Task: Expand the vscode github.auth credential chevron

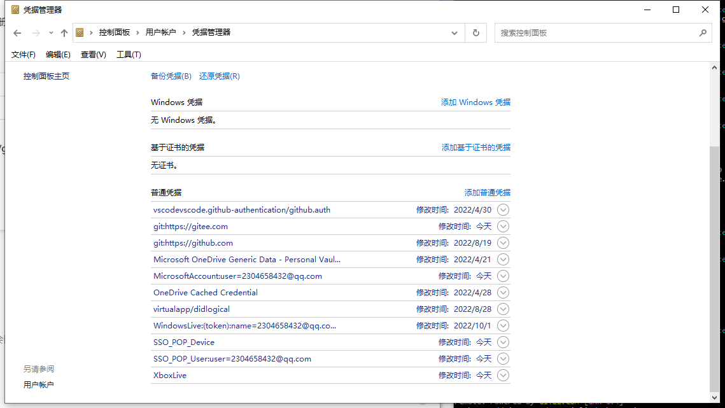Action: [x=503, y=210]
